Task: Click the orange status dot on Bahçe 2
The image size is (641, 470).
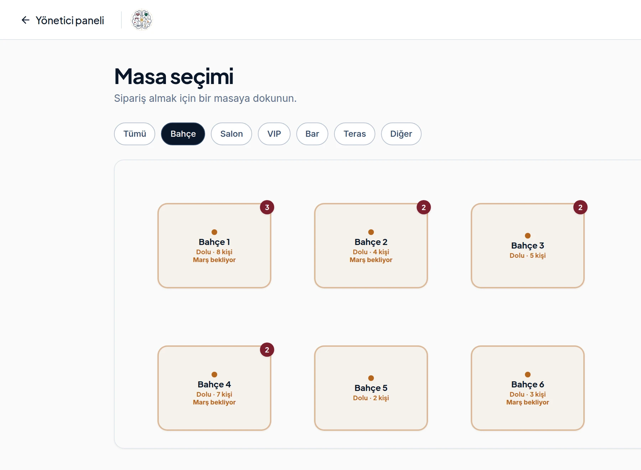Action: (371, 232)
